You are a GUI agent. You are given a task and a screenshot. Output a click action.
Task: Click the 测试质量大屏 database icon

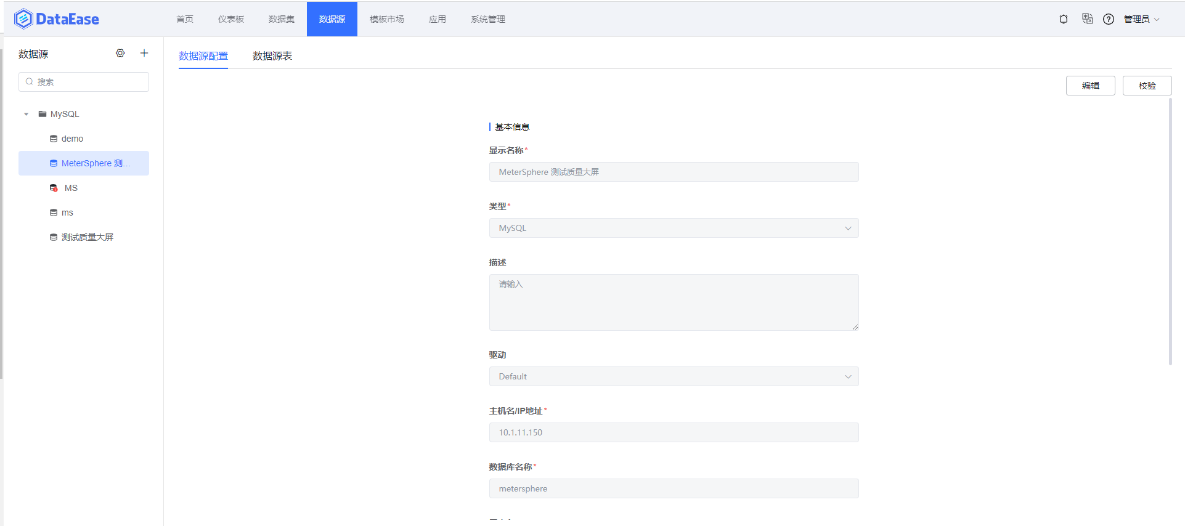[54, 237]
